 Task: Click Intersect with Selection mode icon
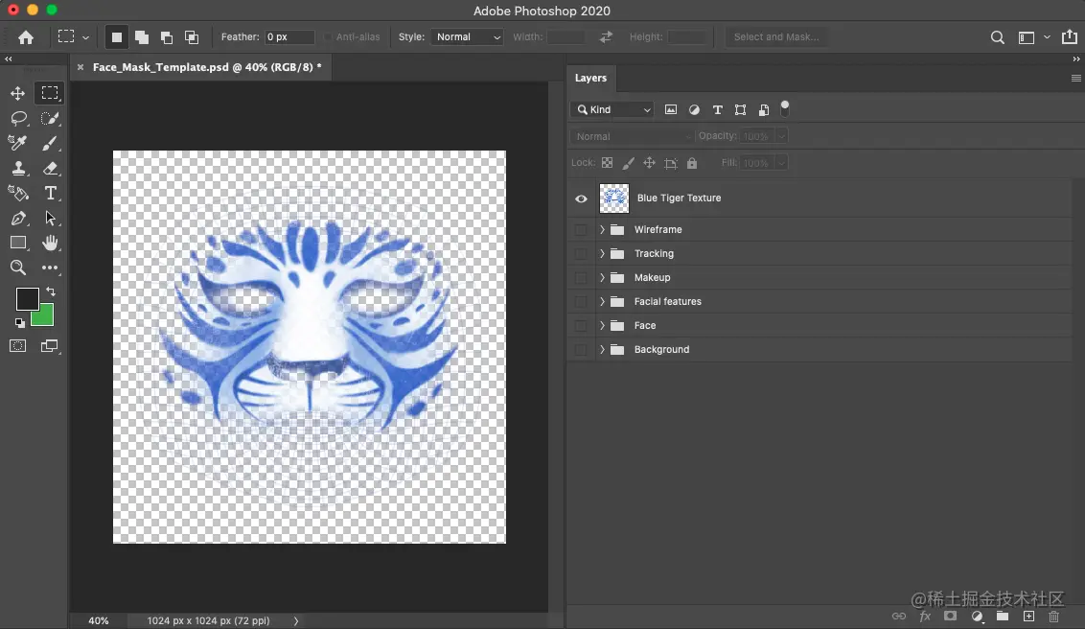192,37
